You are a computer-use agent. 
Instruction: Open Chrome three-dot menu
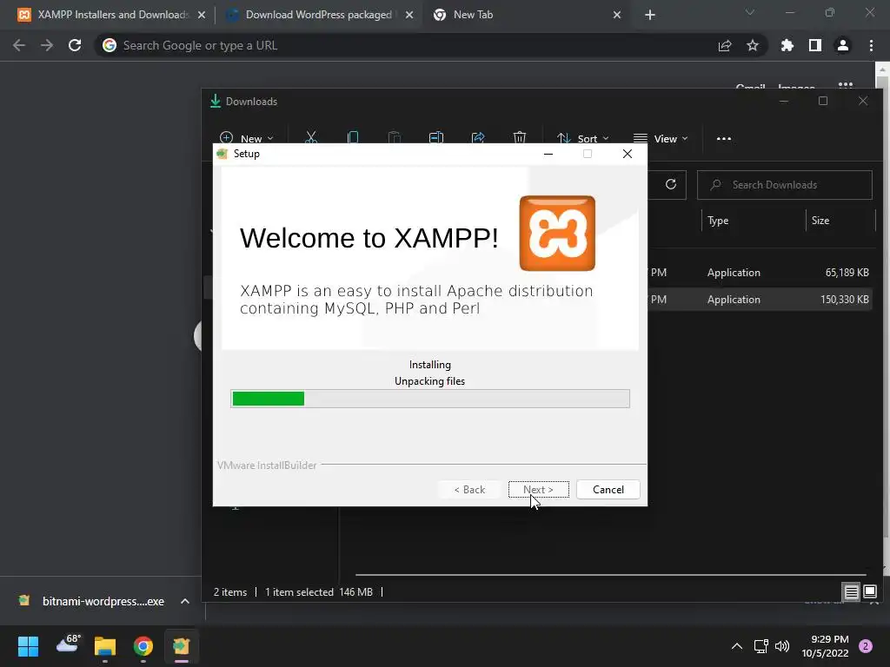871,45
